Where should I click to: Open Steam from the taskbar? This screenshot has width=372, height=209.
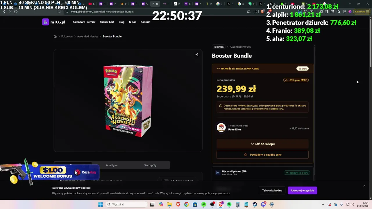[x=255, y=204]
